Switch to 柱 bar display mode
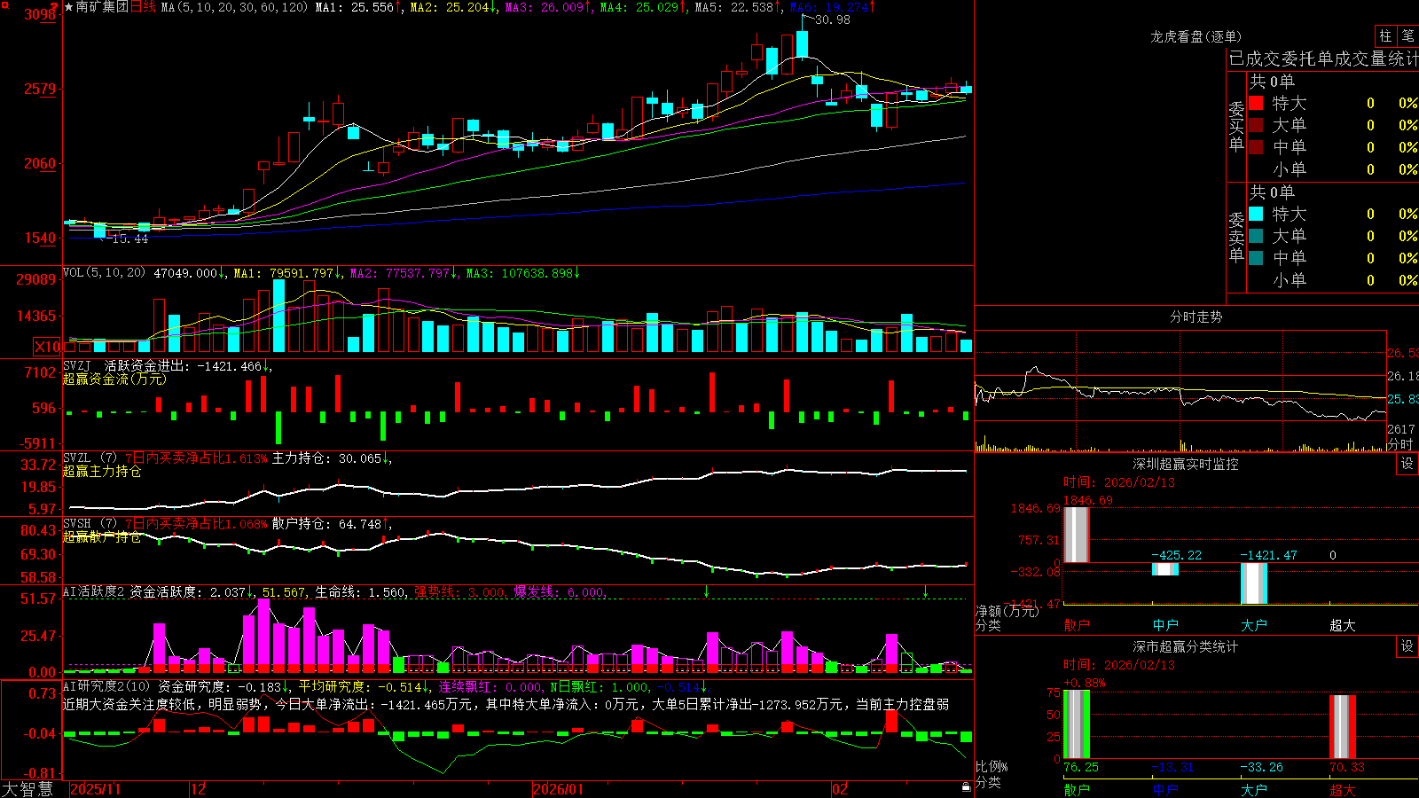This screenshot has width=1419, height=798. (x=1385, y=35)
